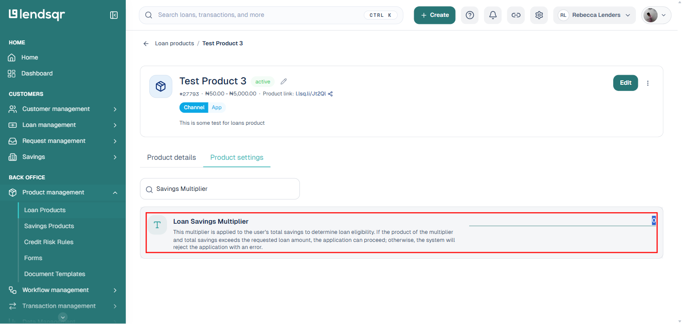Open the help question mark icon
Screen dimensions: 682x324
point(470,15)
